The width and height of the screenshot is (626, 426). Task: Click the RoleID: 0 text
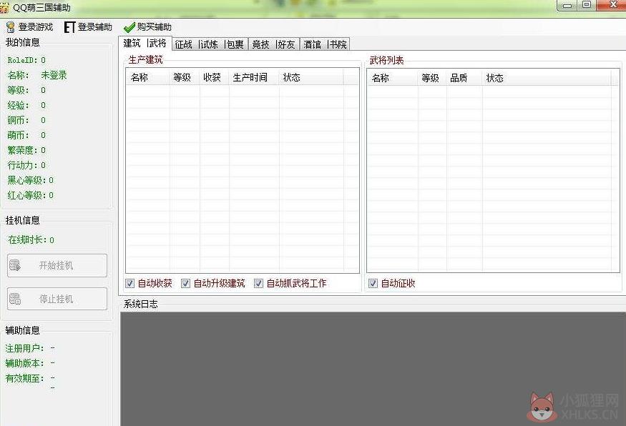pyautogui.click(x=26, y=60)
